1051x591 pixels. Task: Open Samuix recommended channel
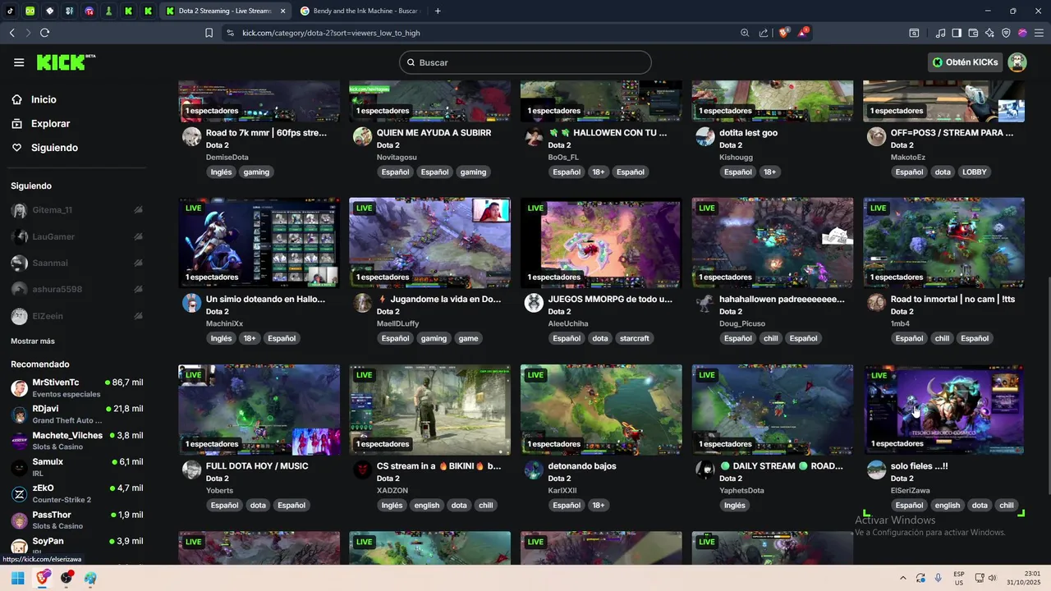click(x=76, y=466)
